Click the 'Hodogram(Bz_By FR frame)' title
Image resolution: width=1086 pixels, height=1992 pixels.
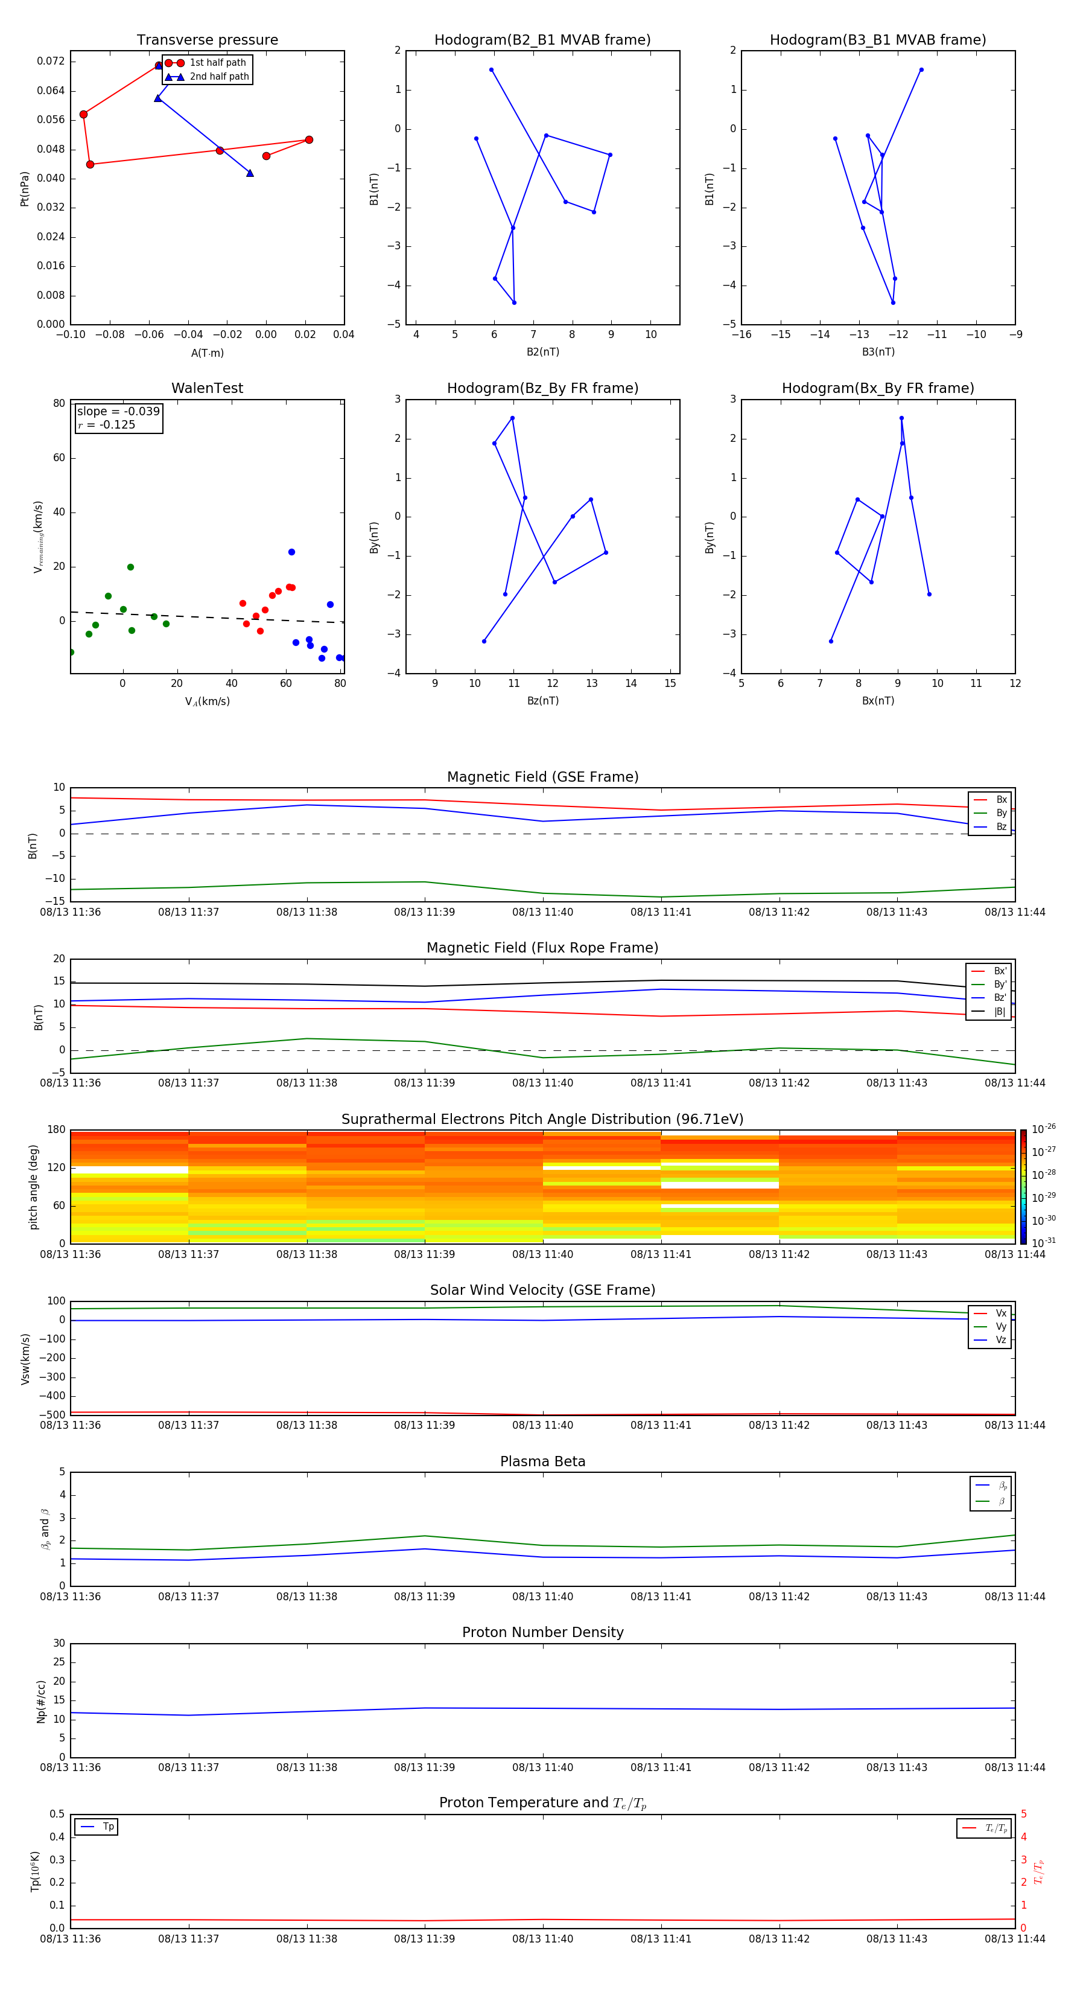(542, 388)
